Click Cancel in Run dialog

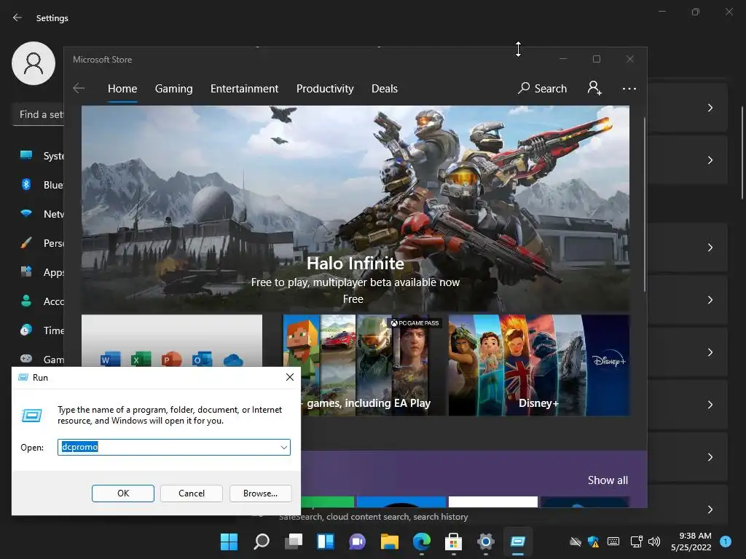coord(192,493)
